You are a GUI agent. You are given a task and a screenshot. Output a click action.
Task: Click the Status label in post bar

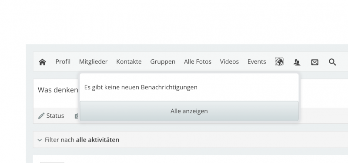(x=55, y=115)
